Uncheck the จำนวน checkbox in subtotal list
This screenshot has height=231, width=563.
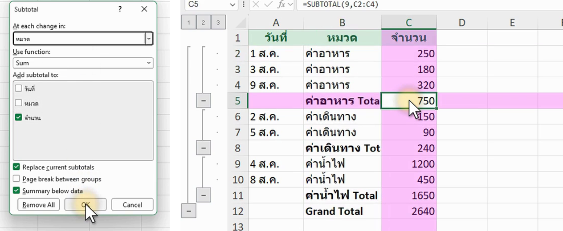pyautogui.click(x=18, y=117)
